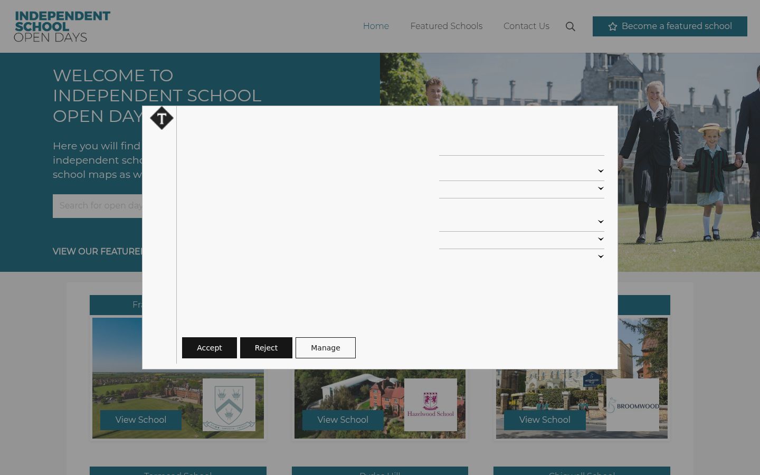Click View School beside the Hazelwood School logo
The width and height of the screenshot is (760, 475).
[x=343, y=420]
